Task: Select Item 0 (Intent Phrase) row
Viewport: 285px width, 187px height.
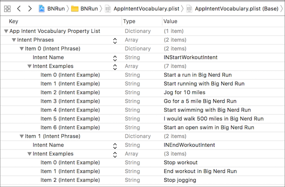Action: [142, 49]
